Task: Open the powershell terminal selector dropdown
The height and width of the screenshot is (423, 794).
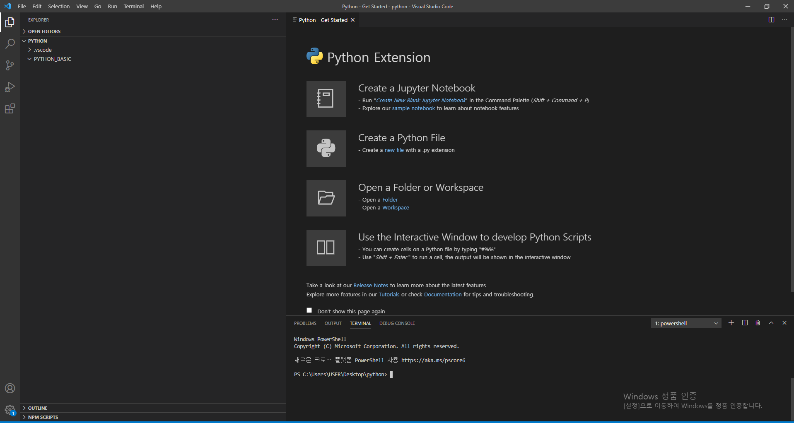Action: pos(686,323)
